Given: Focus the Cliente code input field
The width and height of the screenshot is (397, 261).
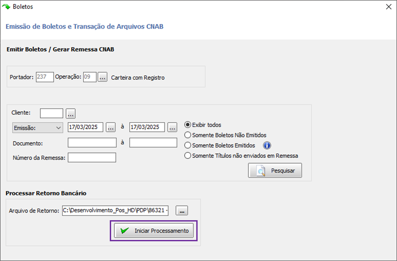Looking at the screenshot, I should click(52, 113).
